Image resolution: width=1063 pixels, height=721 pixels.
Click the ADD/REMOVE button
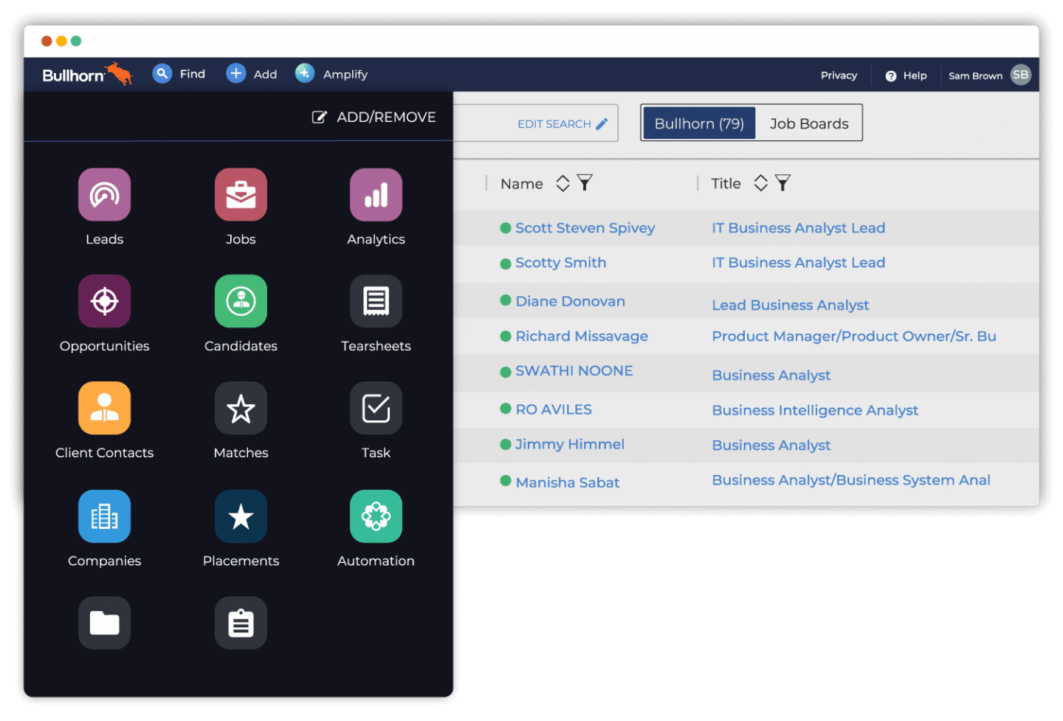click(x=374, y=117)
